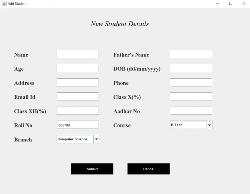Click the DOB (dd/mm/yyyy) field
The width and height of the screenshot is (250, 194).
[x=191, y=68]
